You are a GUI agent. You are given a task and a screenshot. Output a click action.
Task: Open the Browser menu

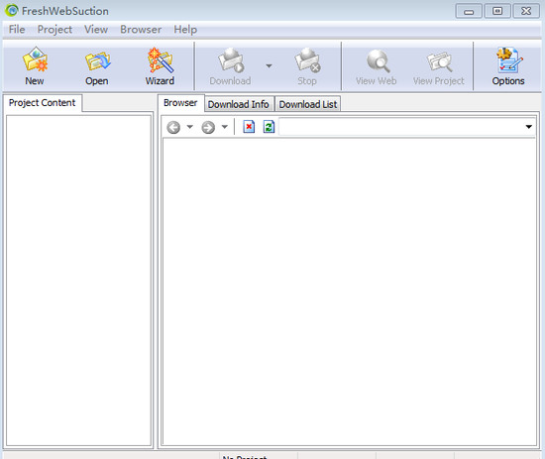click(141, 29)
